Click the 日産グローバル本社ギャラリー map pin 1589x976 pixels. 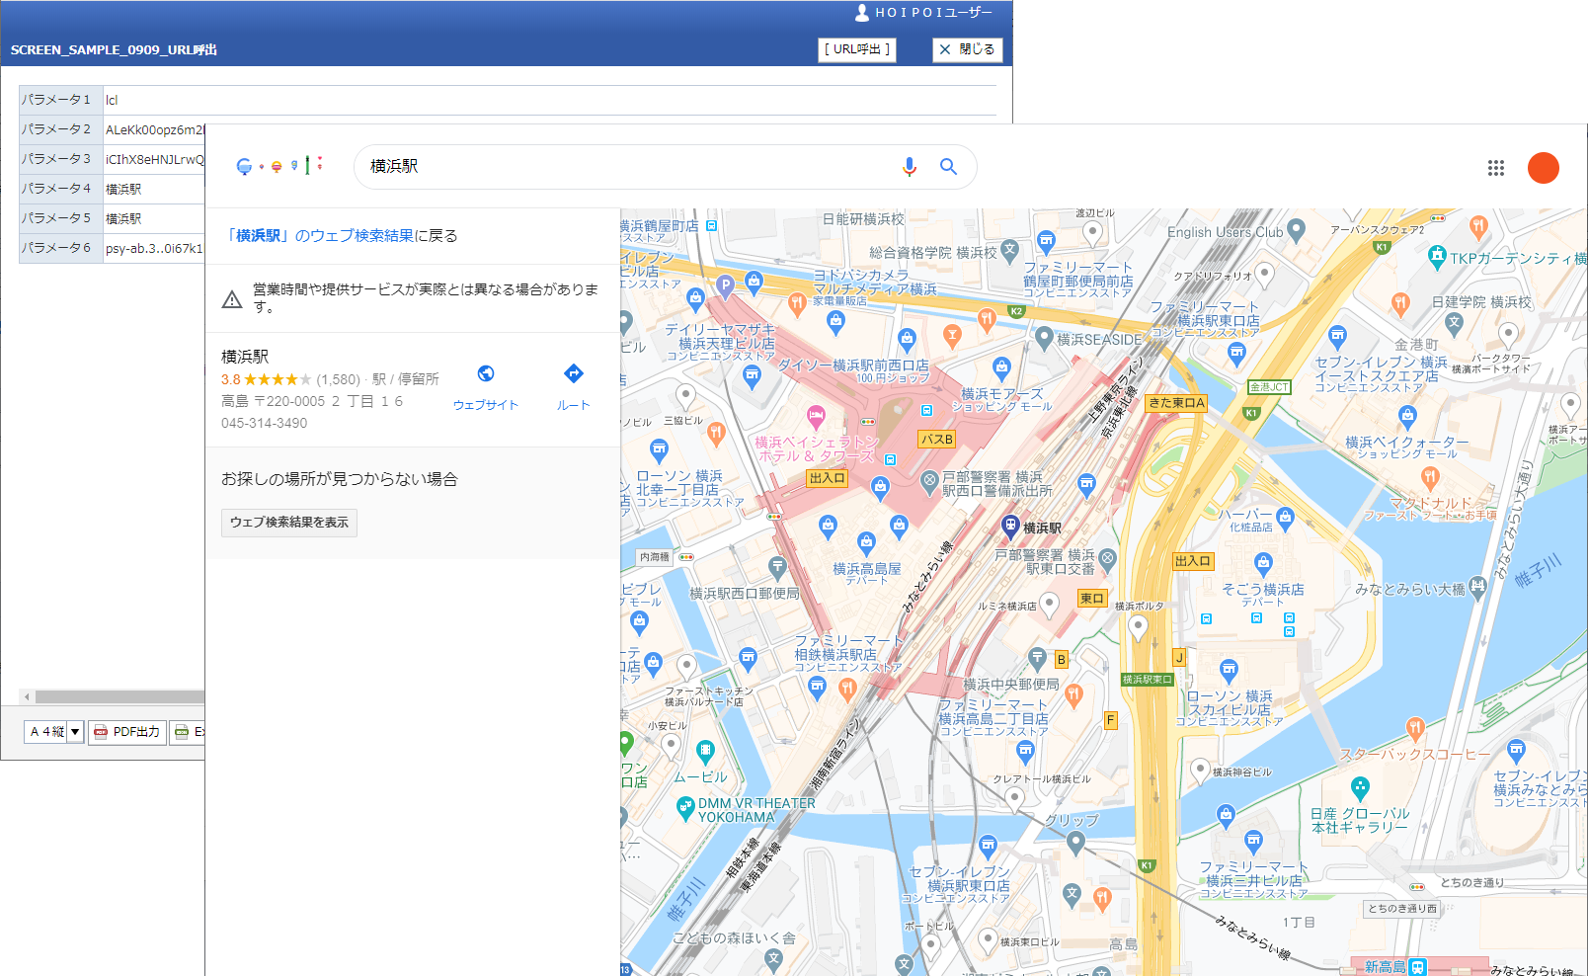[x=1360, y=787]
